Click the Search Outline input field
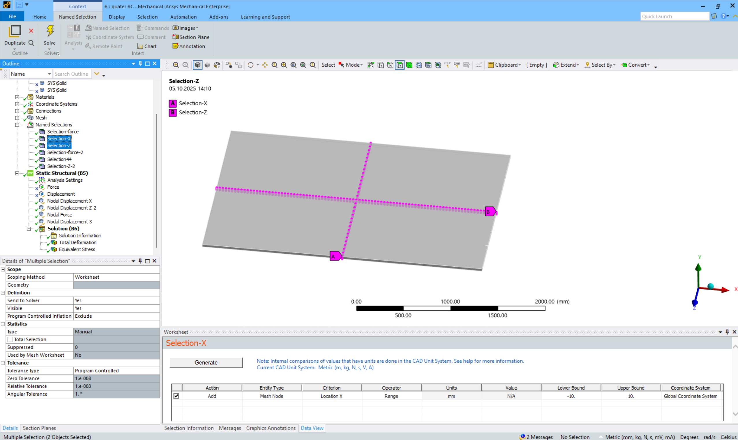 72,74
